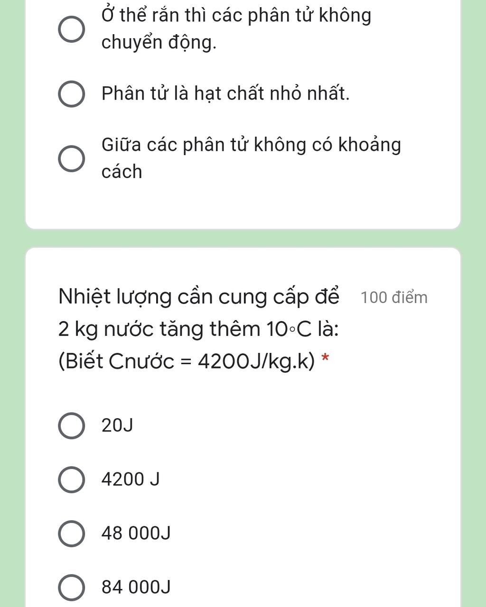Click the text 'Giữa các phân tử không có khoảng cách'
The width and height of the screenshot is (486, 607).
point(251,158)
